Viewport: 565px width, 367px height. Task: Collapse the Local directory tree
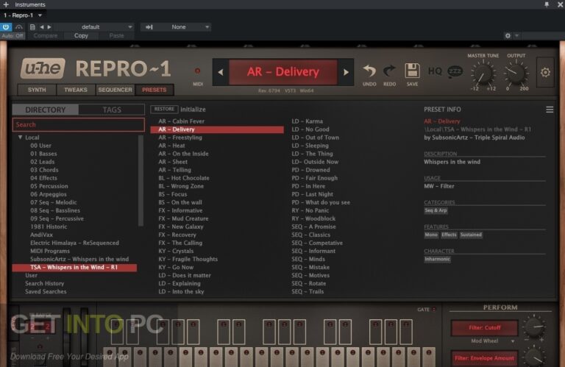coord(20,138)
